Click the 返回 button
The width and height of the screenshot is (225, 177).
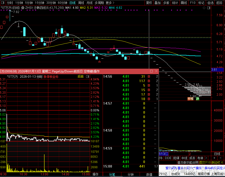click(x=219, y=3)
